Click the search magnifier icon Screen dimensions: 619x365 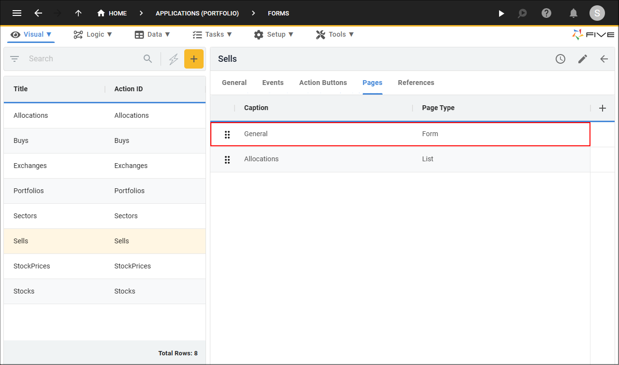click(148, 59)
